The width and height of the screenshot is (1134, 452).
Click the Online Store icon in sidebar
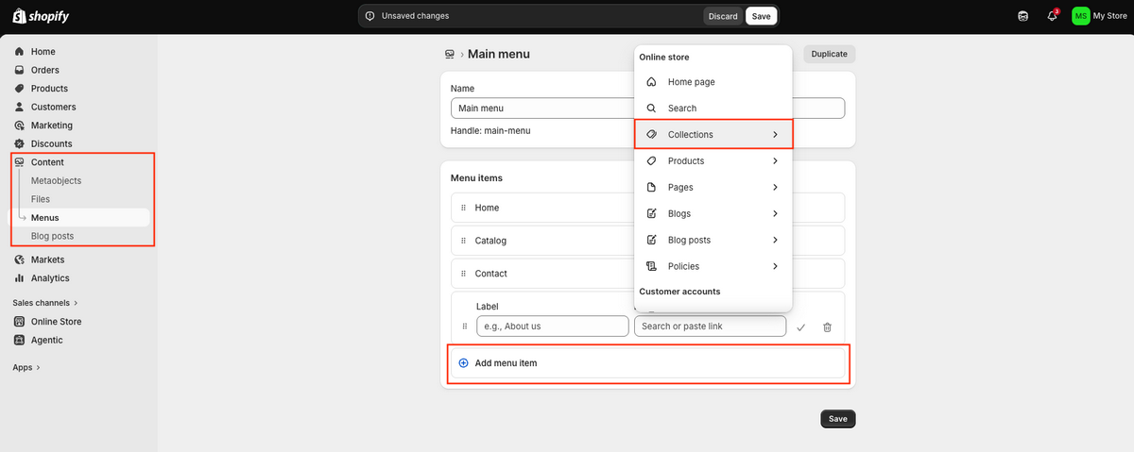[x=20, y=322]
